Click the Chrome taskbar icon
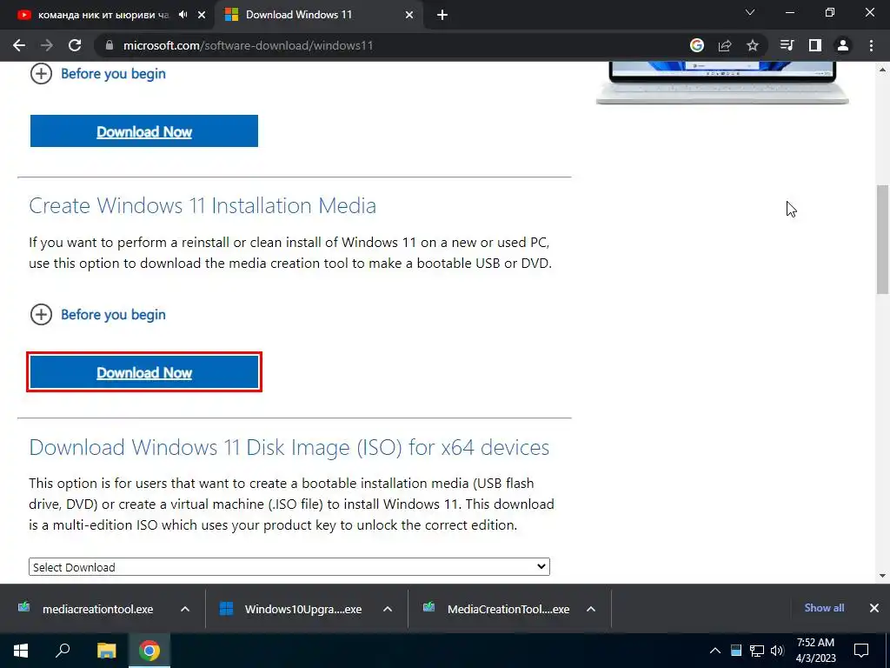This screenshot has height=668, width=890. point(149,651)
